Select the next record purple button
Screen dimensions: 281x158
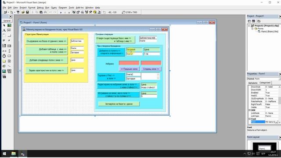(151, 69)
